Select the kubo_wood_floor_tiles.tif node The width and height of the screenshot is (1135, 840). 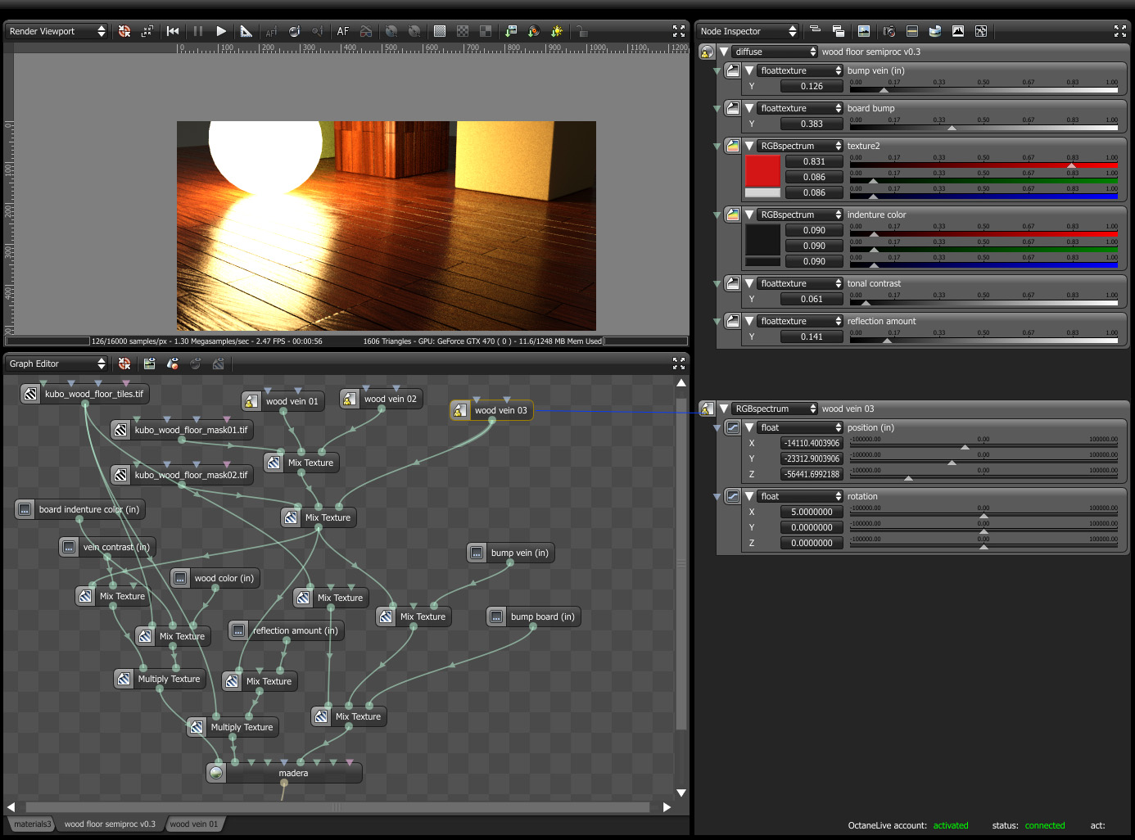coord(85,394)
